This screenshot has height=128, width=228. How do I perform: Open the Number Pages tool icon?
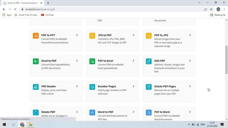tap(92, 87)
